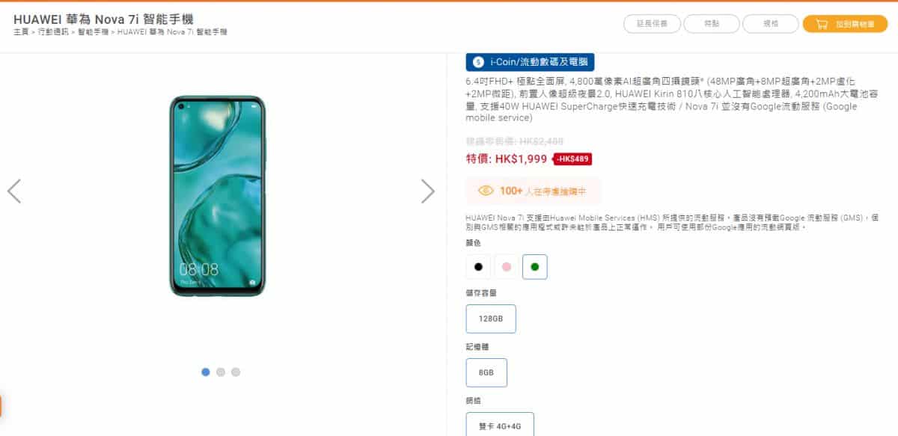Choose the pink color option
Image resolution: width=898 pixels, height=436 pixels.
point(507,267)
